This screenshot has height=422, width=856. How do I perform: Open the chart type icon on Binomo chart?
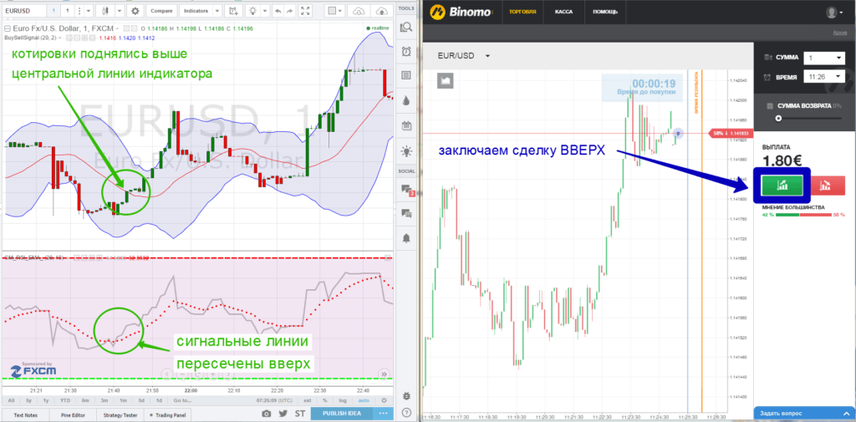446,80
